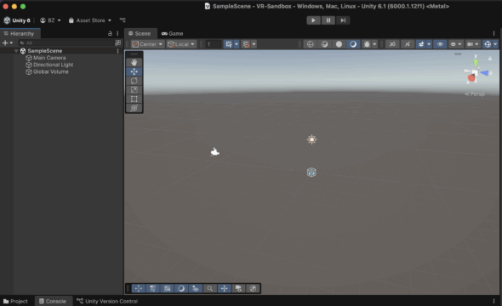Select the Rotate tool
Image resolution: width=502 pixels, height=306 pixels.
(x=134, y=81)
